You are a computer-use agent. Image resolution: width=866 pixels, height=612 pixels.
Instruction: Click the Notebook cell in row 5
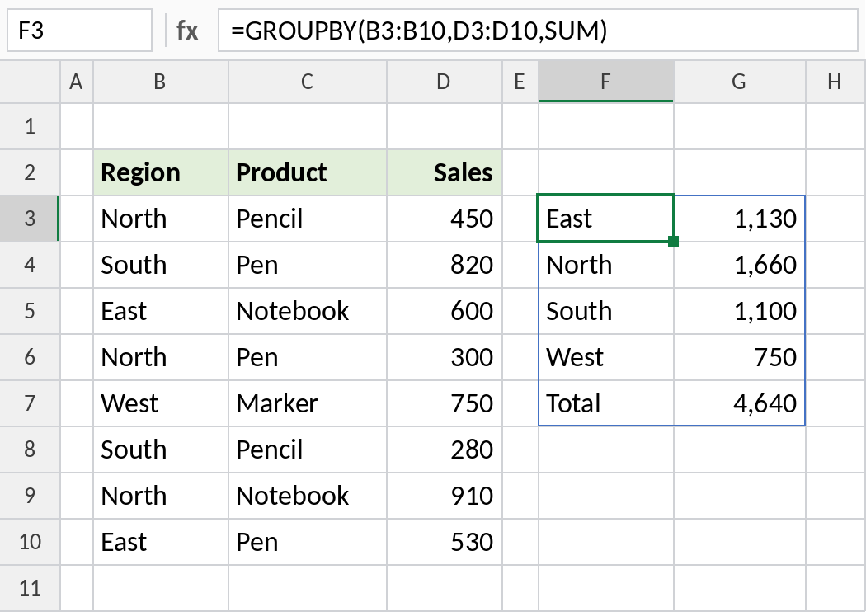pyautogui.click(x=308, y=310)
